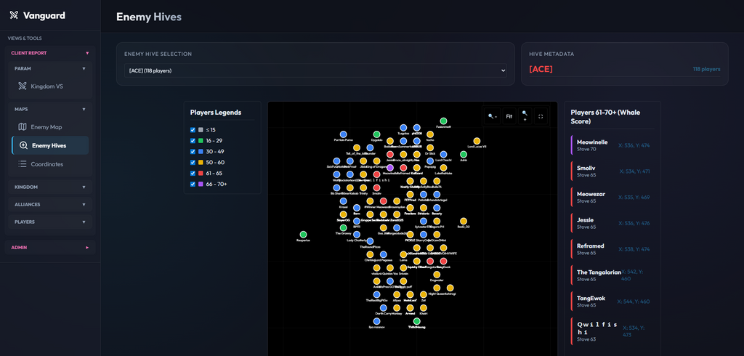Select the green Dygoblo node

pyautogui.click(x=377, y=134)
